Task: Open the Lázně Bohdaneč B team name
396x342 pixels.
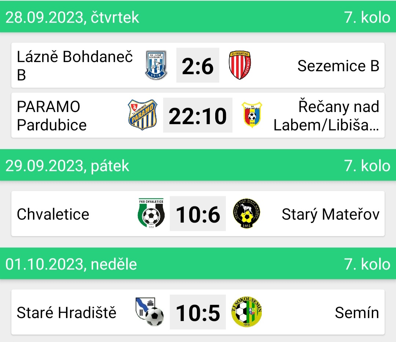Action: [x=75, y=65]
